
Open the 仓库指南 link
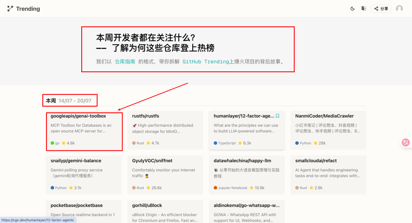pyautogui.click(x=125, y=61)
